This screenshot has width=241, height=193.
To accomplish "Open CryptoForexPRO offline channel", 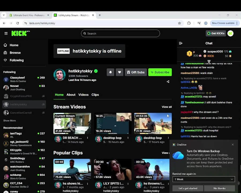I will [24, 96].
